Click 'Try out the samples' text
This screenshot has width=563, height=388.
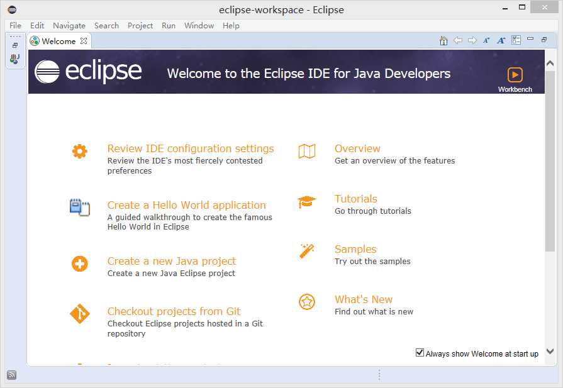click(372, 261)
